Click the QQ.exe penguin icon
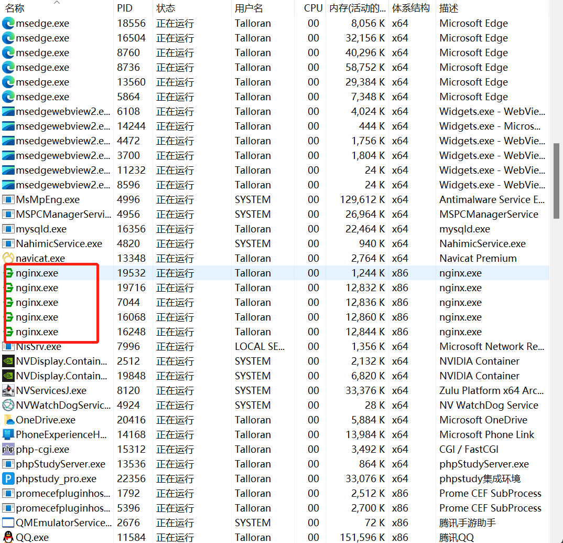563x543 pixels. [8, 537]
